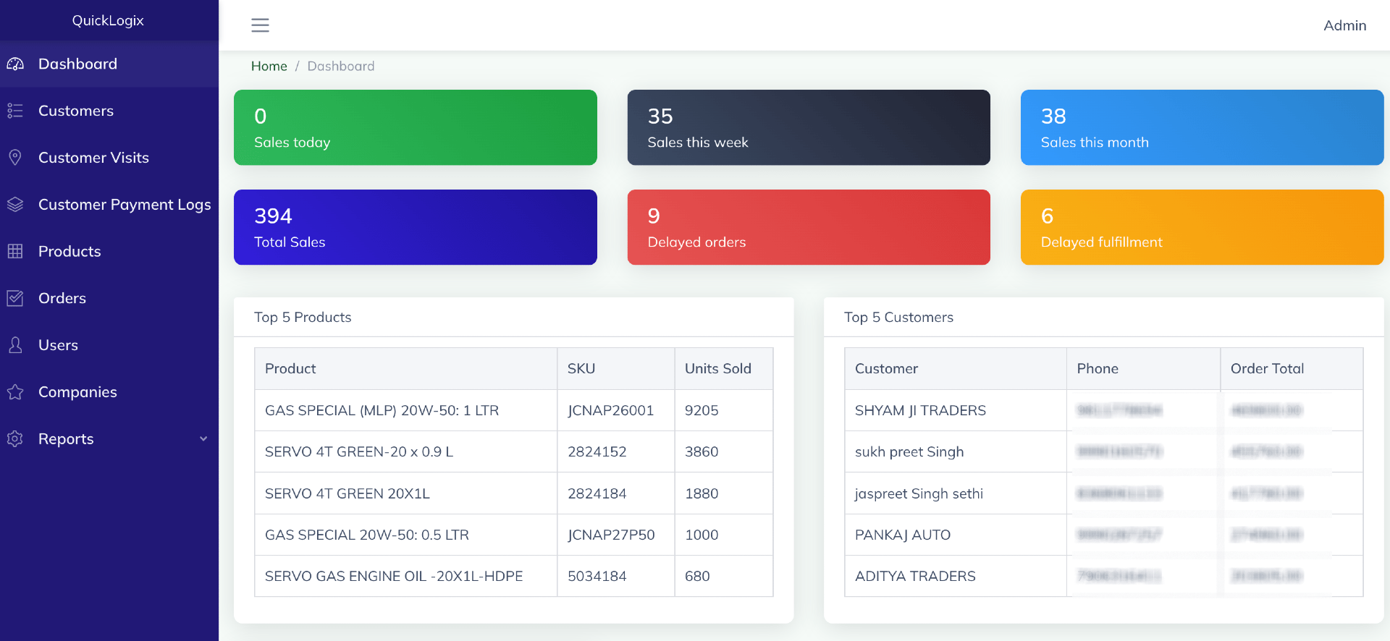
Task: Open Orders from the sidebar
Action: tap(62, 298)
